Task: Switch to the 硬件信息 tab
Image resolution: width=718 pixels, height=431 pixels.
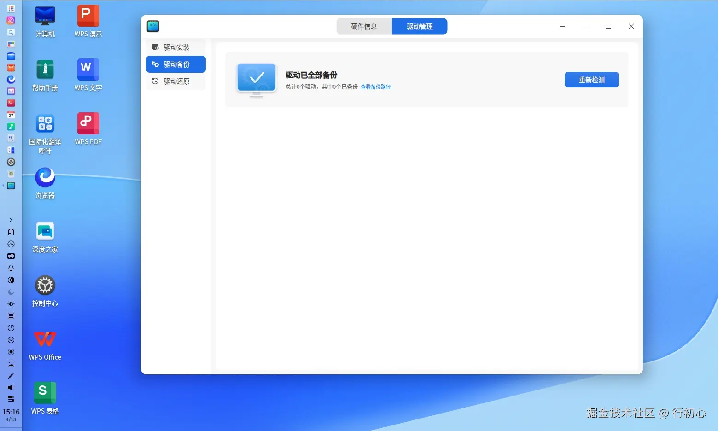Action: [364, 26]
